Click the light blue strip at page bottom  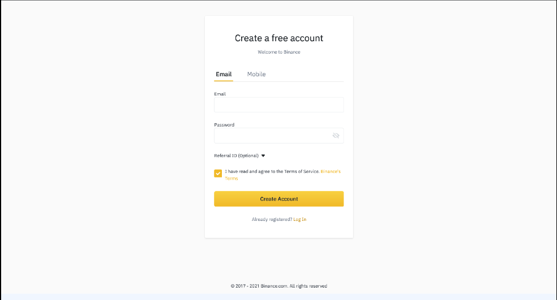278,297
